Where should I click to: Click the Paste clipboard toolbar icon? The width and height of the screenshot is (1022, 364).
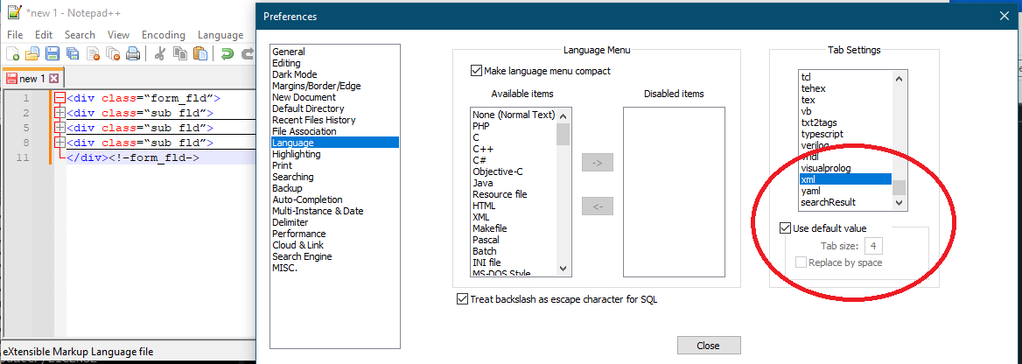click(200, 54)
